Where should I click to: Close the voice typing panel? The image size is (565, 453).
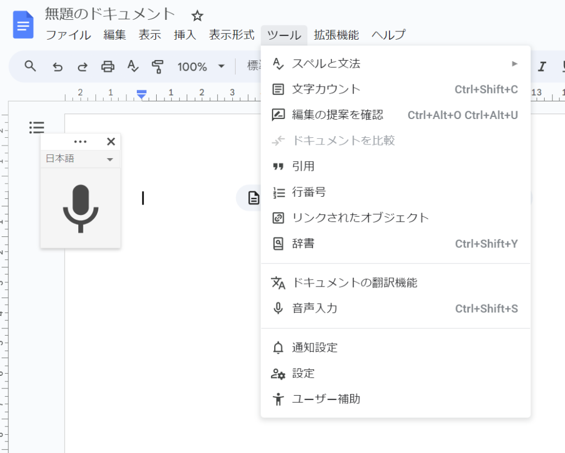coord(111,142)
